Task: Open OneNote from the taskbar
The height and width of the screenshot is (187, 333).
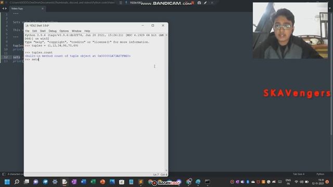Action: coord(74,182)
